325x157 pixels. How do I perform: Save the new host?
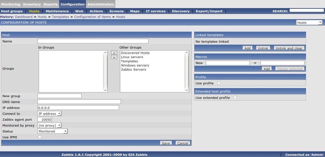(x=166, y=143)
